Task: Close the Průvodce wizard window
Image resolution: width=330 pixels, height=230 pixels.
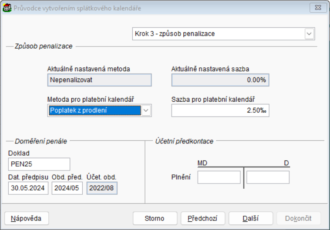Action: [318, 8]
